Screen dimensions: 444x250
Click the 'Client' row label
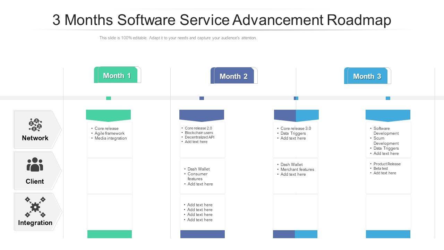35,181
